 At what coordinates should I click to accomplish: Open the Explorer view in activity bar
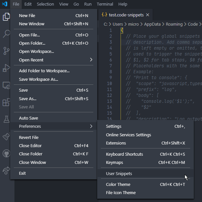(6, 16)
